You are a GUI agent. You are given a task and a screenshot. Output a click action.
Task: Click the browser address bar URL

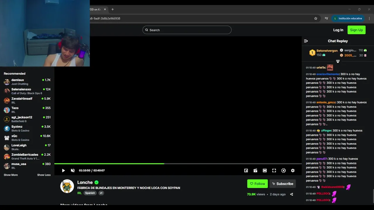(105, 18)
